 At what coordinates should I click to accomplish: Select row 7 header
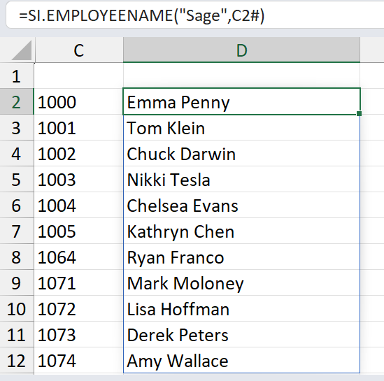click(17, 231)
